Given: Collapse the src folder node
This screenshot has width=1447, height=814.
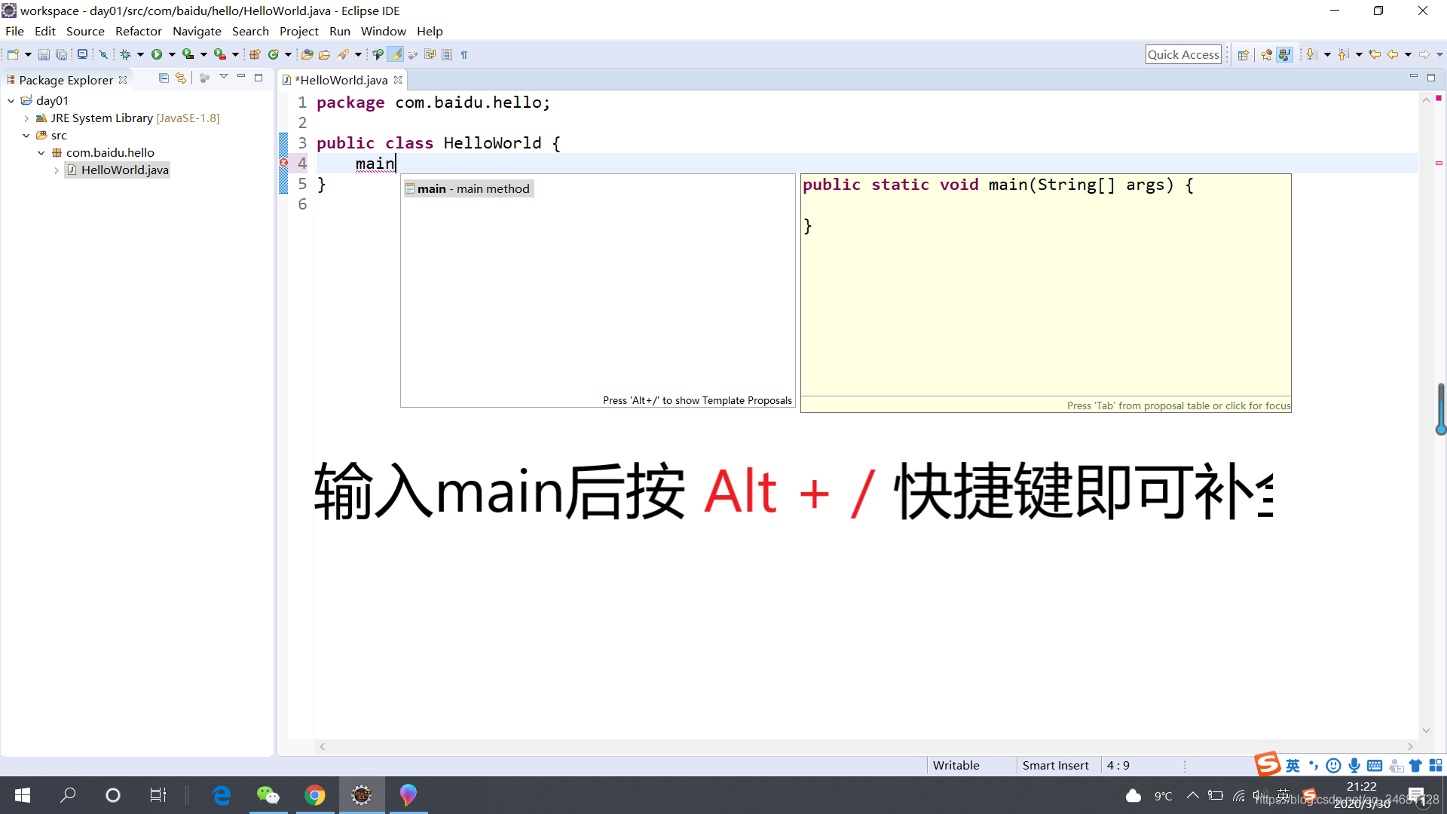Looking at the screenshot, I should pyautogui.click(x=26, y=135).
